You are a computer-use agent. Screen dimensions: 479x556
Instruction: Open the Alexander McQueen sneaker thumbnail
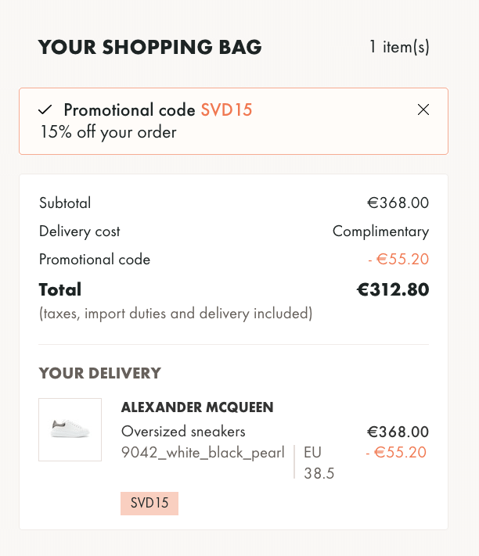[70, 429]
